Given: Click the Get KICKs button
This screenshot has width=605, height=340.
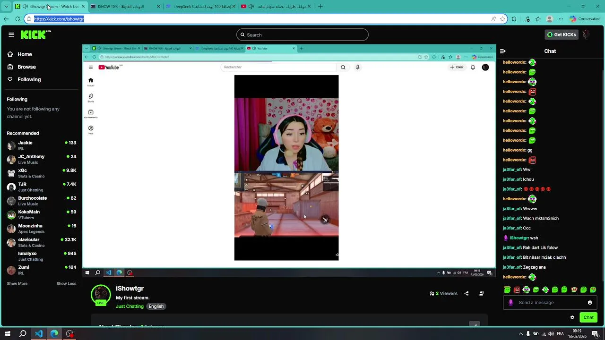Looking at the screenshot, I should pyautogui.click(x=562, y=34).
